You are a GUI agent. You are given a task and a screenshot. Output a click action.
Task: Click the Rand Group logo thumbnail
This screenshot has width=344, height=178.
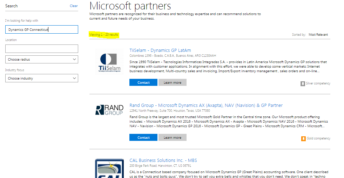tap(109, 110)
